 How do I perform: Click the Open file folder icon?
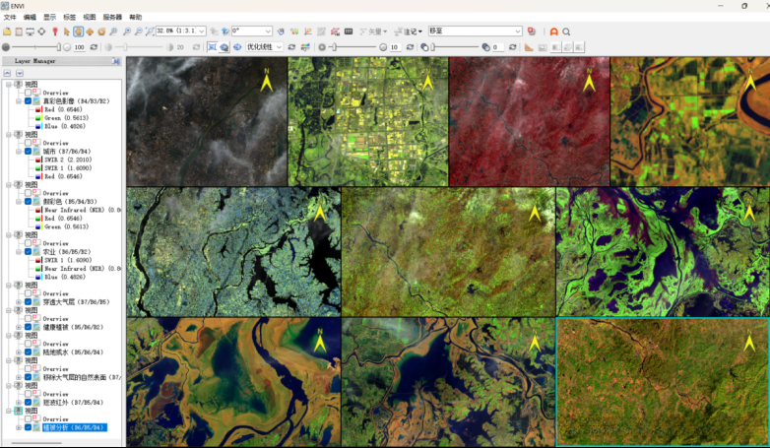coord(7,32)
